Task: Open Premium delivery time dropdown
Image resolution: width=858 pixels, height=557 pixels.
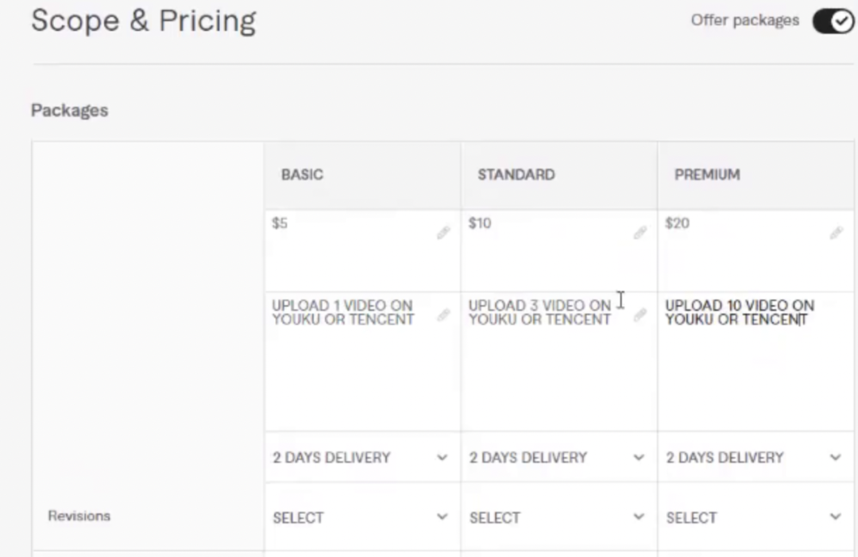Action: pos(755,458)
